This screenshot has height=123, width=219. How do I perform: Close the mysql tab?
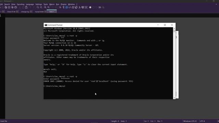pos(45,12)
